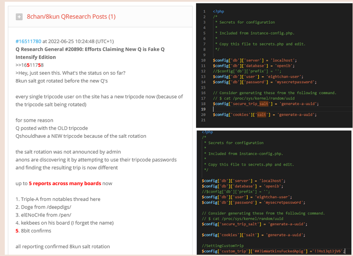Screen dimensions: 353x256
Task: Click the '<?php' tag on line 1 of top code
Action: coord(218,11)
